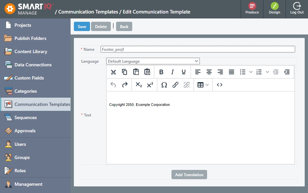Align text right
Image resolution: width=308 pixels, height=193 pixels.
220,72
